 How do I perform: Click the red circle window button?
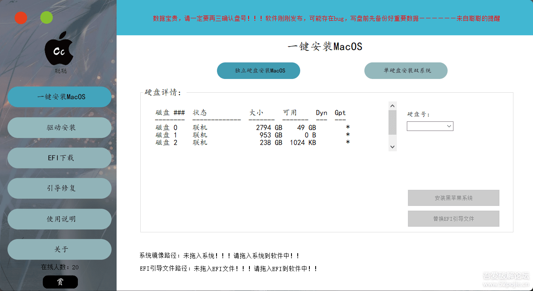pyautogui.click(x=21, y=18)
